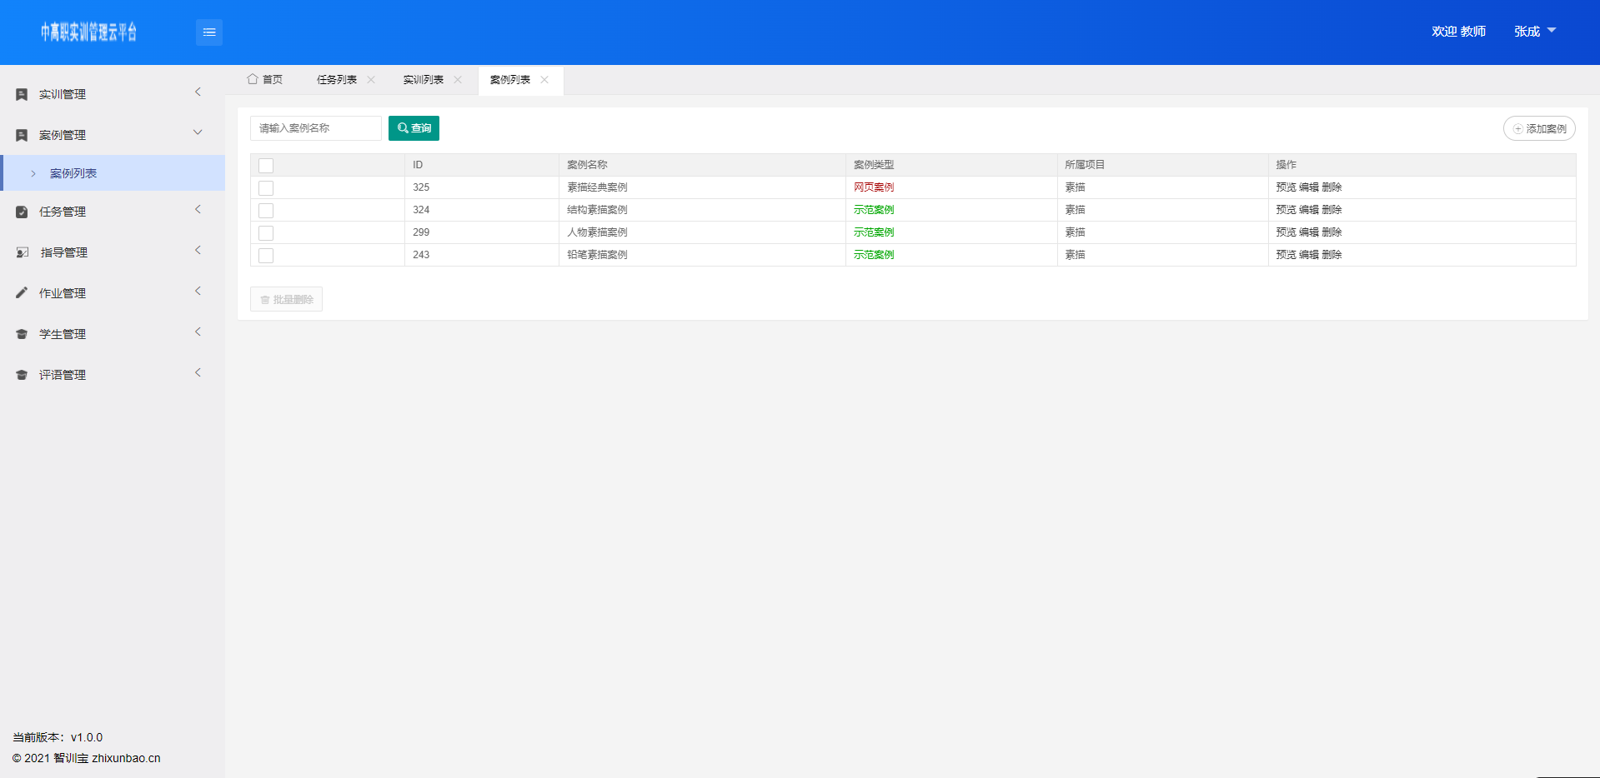The height and width of the screenshot is (778, 1600).
Task: Focus the 请输入案例名称 search field
Action: tap(316, 128)
